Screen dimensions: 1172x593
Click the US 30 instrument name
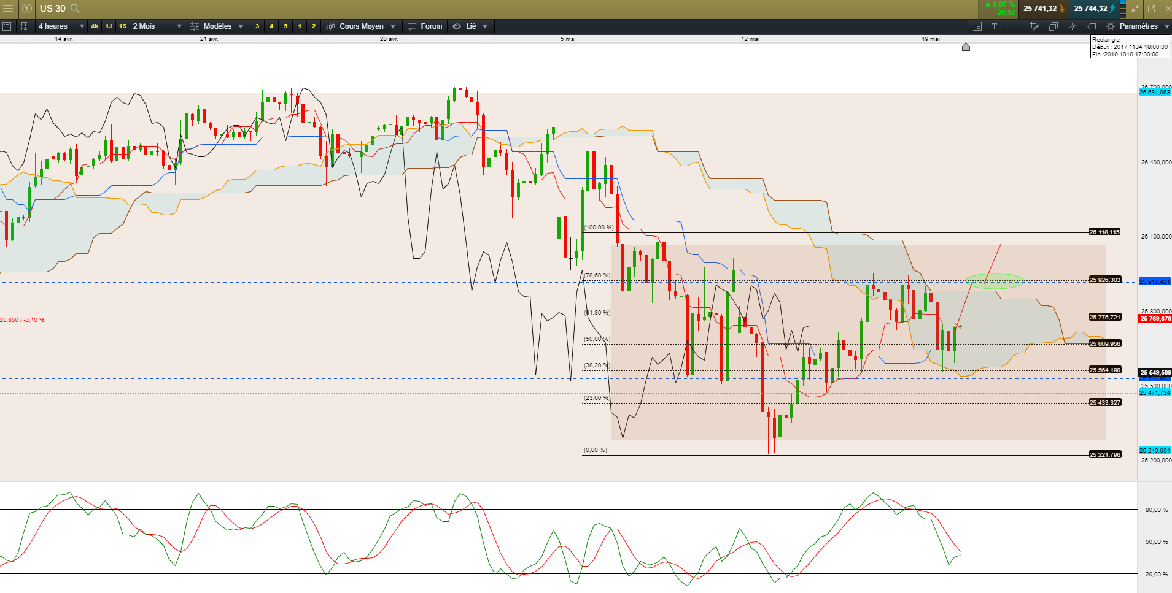(53, 9)
